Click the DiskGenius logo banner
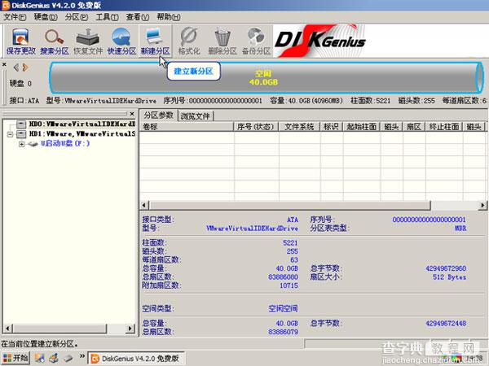This screenshot has height=366, width=489. tap(320, 41)
